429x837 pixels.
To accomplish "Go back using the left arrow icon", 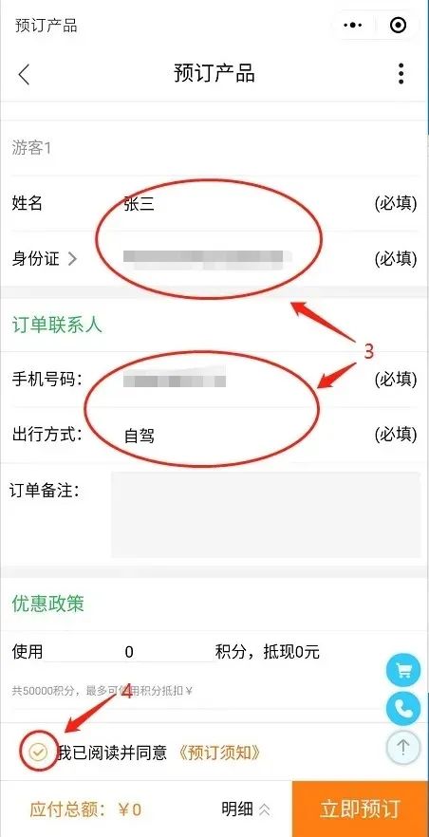I will coord(24,74).
